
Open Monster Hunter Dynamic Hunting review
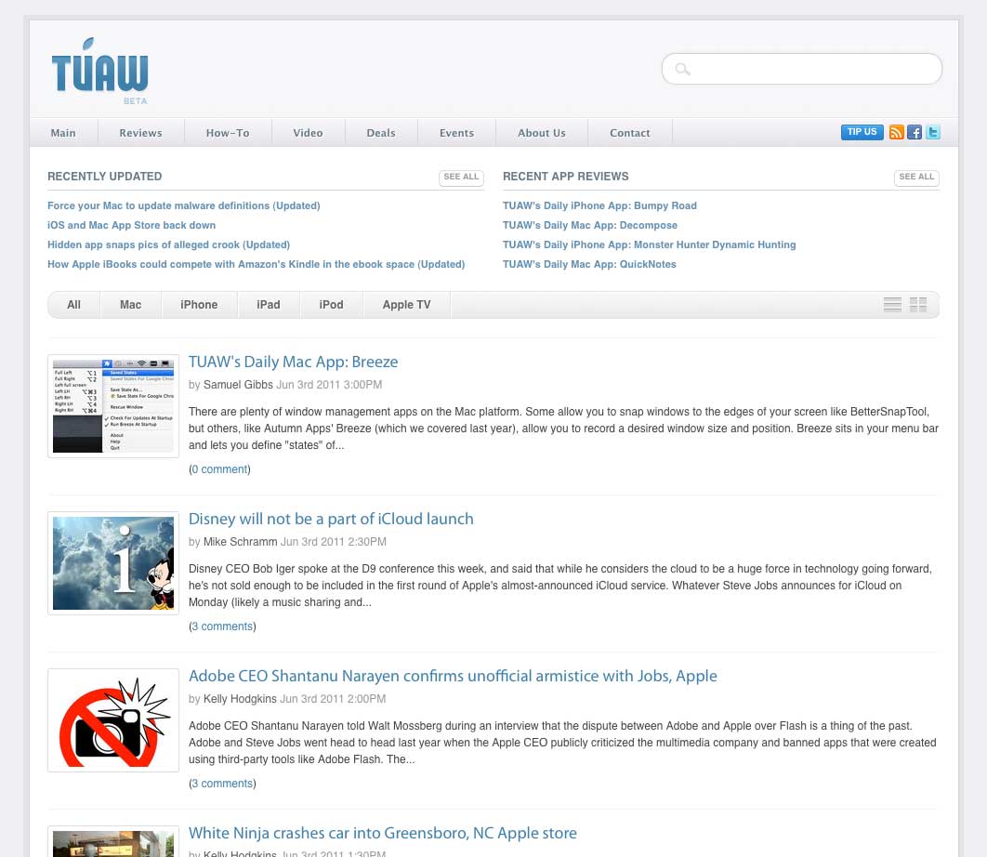(x=649, y=245)
